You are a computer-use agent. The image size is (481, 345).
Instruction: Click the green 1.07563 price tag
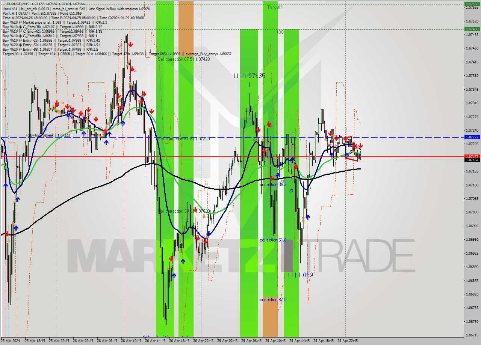click(472, 4)
